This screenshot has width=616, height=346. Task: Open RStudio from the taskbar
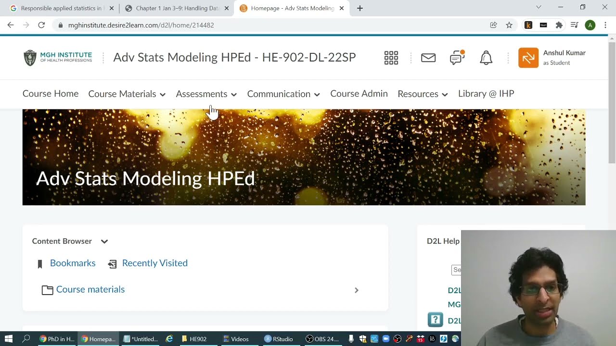coord(279,339)
